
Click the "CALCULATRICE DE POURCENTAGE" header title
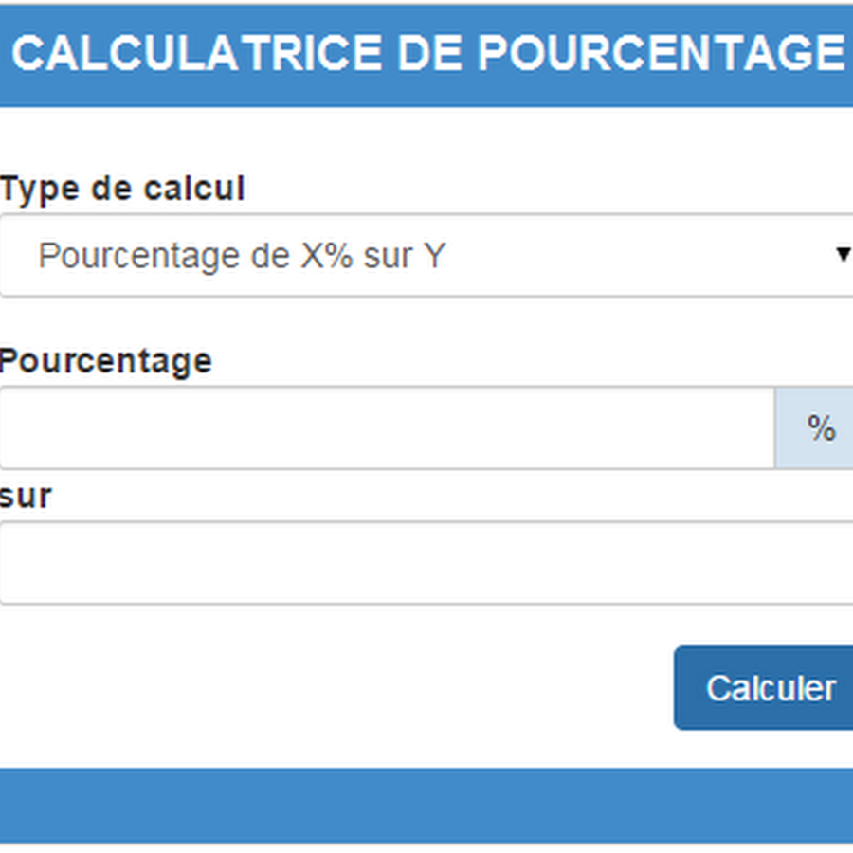[x=426, y=55]
